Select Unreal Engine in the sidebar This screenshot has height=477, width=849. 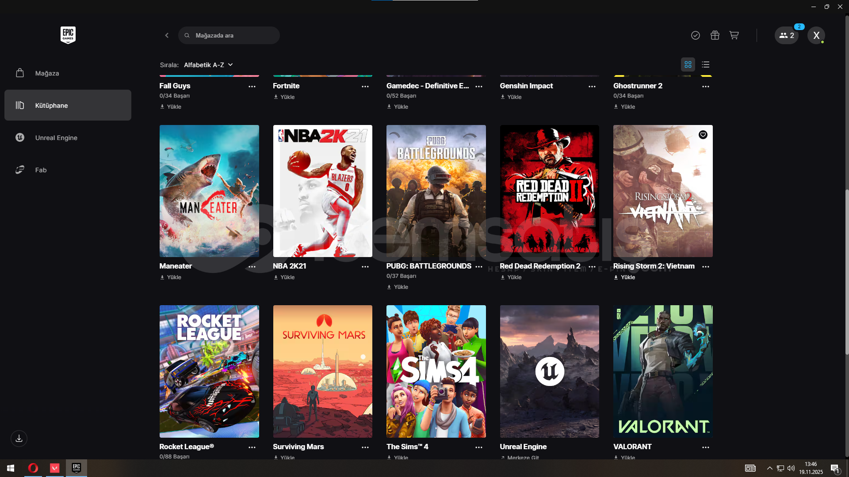pos(56,138)
